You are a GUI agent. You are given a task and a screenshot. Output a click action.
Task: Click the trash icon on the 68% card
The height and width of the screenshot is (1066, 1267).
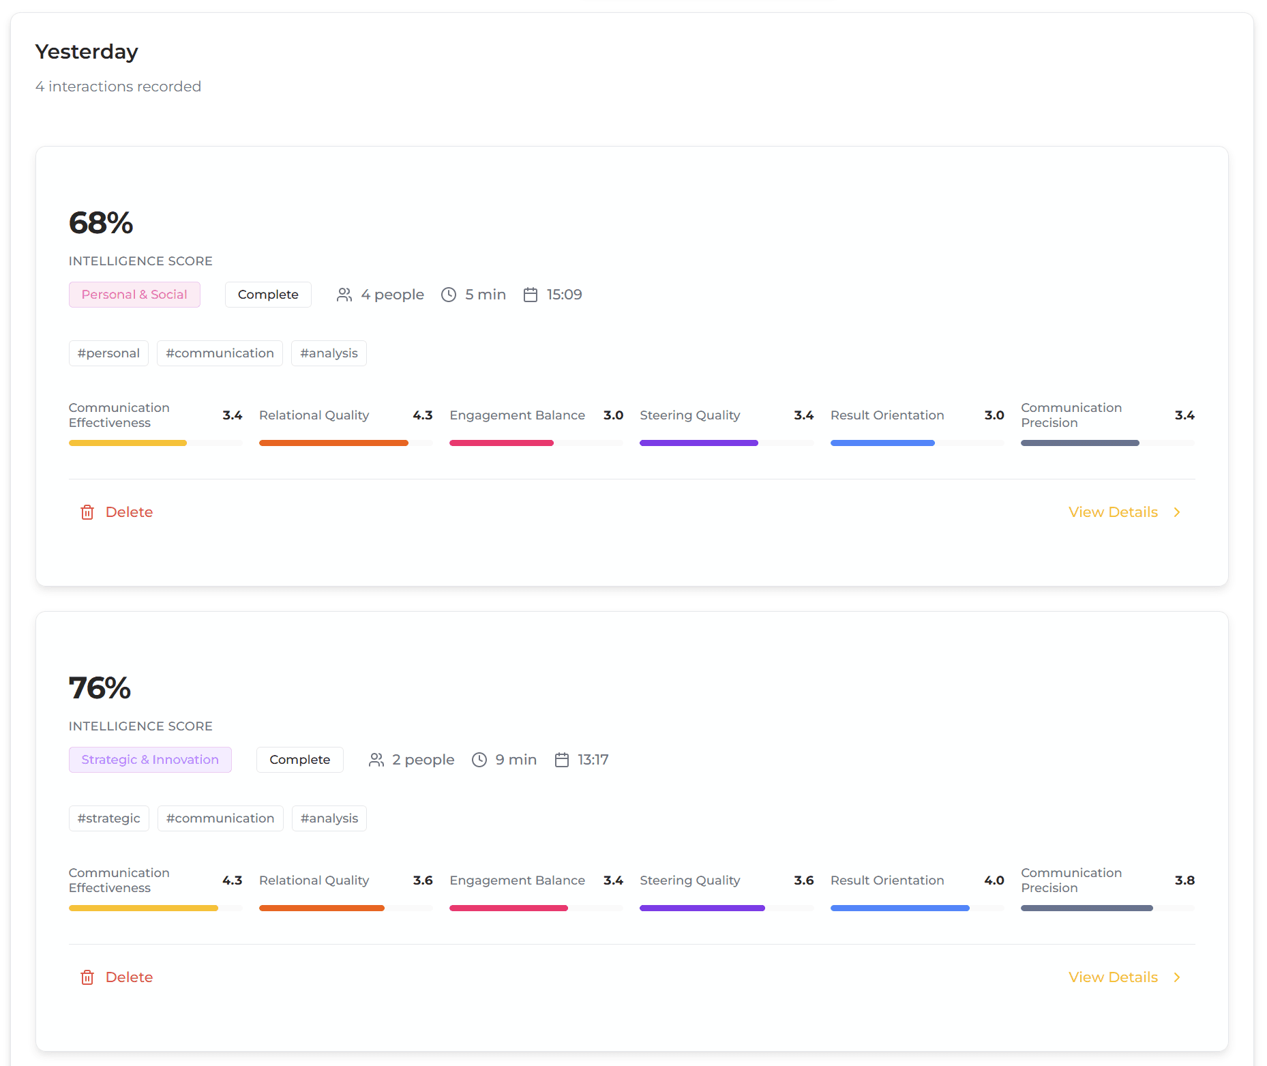(87, 512)
